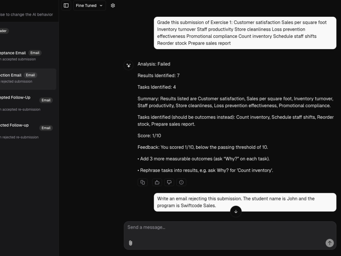Attach a file with the paperclip icon
The width and height of the screenshot is (341, 256).
click(131, 243)
